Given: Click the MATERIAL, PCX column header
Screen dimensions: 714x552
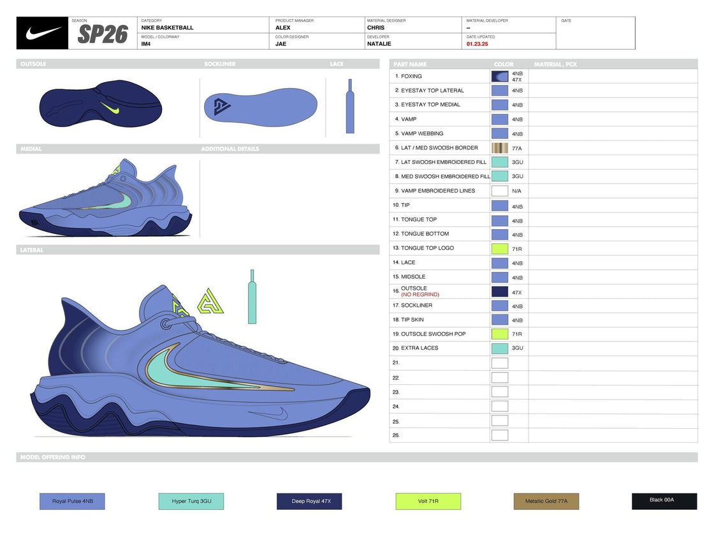Looking at the screenshot, I should [x=555, y=64].
